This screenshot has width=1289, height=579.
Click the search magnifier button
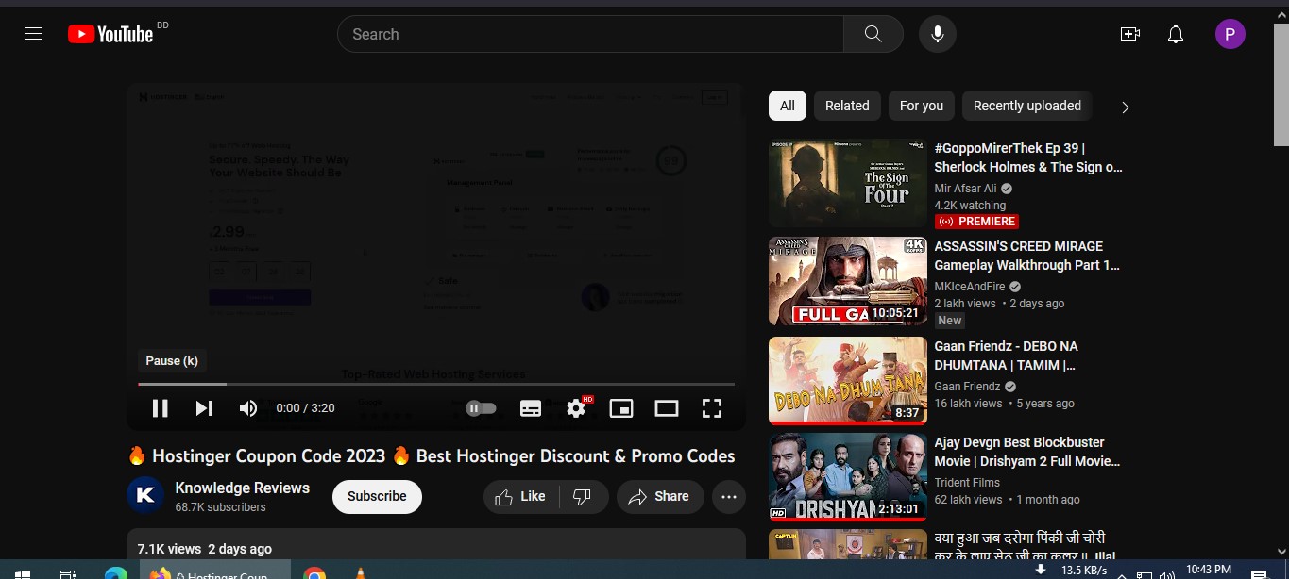tap(873, 34)
